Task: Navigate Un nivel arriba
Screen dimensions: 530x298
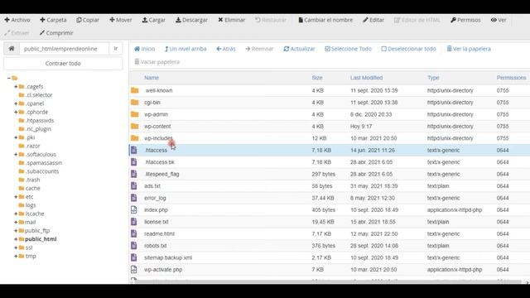Action: [185, 49]
